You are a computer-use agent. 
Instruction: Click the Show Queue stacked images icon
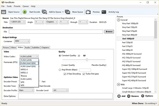point(67,12)
